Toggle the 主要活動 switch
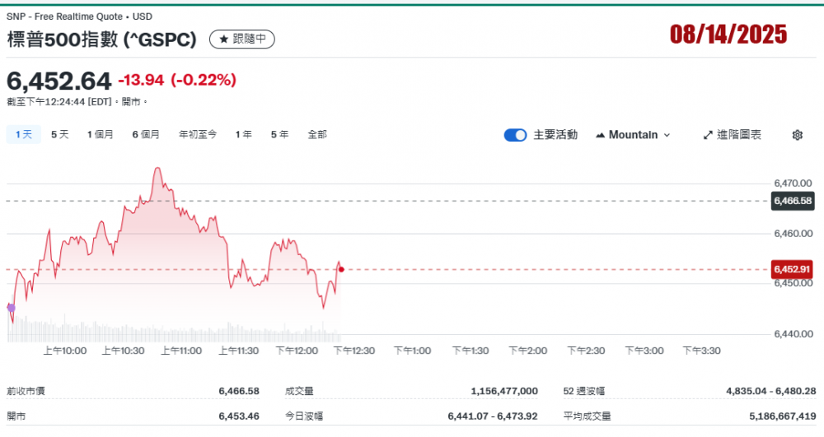The image size is (824, 437). pyautogui.click(x=515, y=135)
